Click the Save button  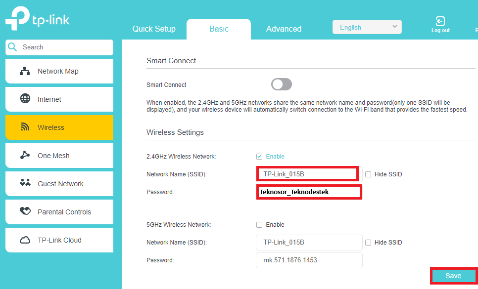453,276
